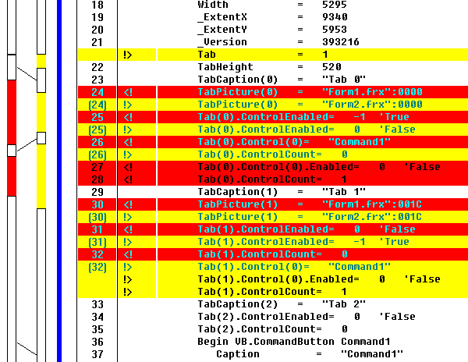Click the '<!' marker beside line 25
Image resolution: width=468 pixels, height=362 pixels.
coord(128,117)
